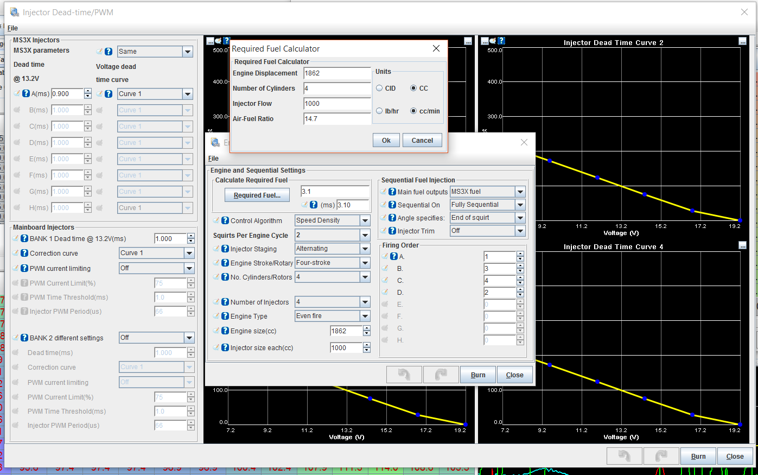This screenshot has height=475, width=758.
Task: Select the CID displacement unit
Action: click(380, 88)
